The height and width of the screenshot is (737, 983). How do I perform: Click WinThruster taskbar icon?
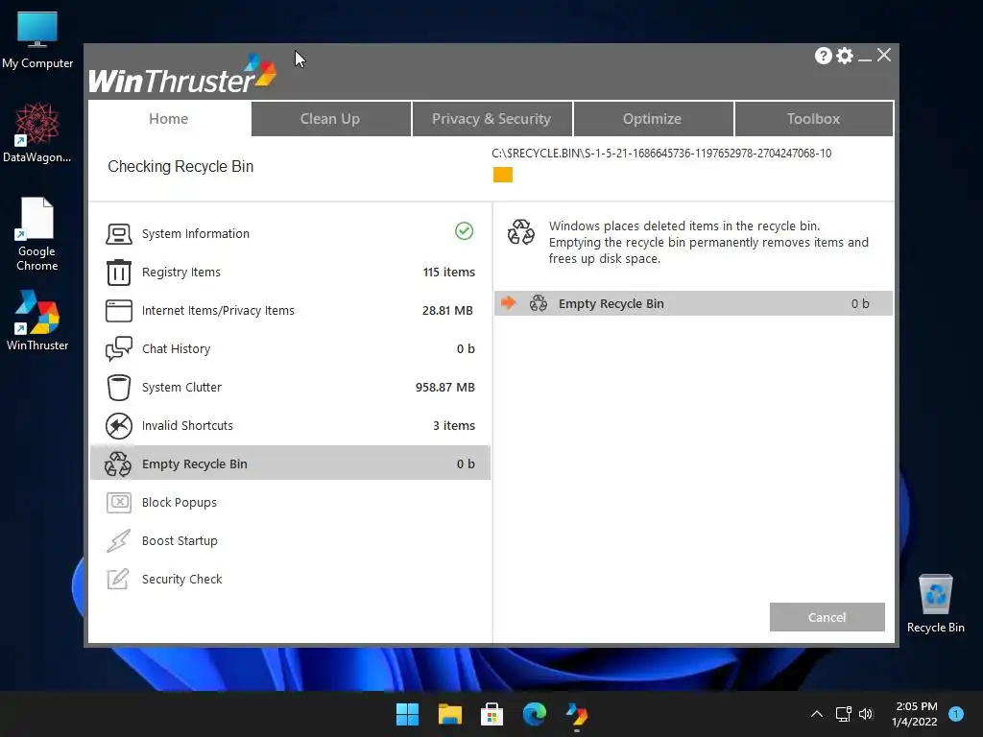(x=577, y=714)
